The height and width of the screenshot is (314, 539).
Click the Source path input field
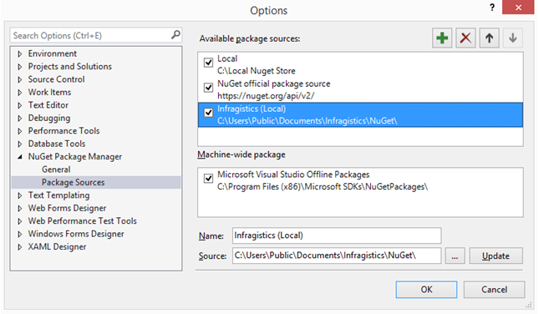coord(337,256)
